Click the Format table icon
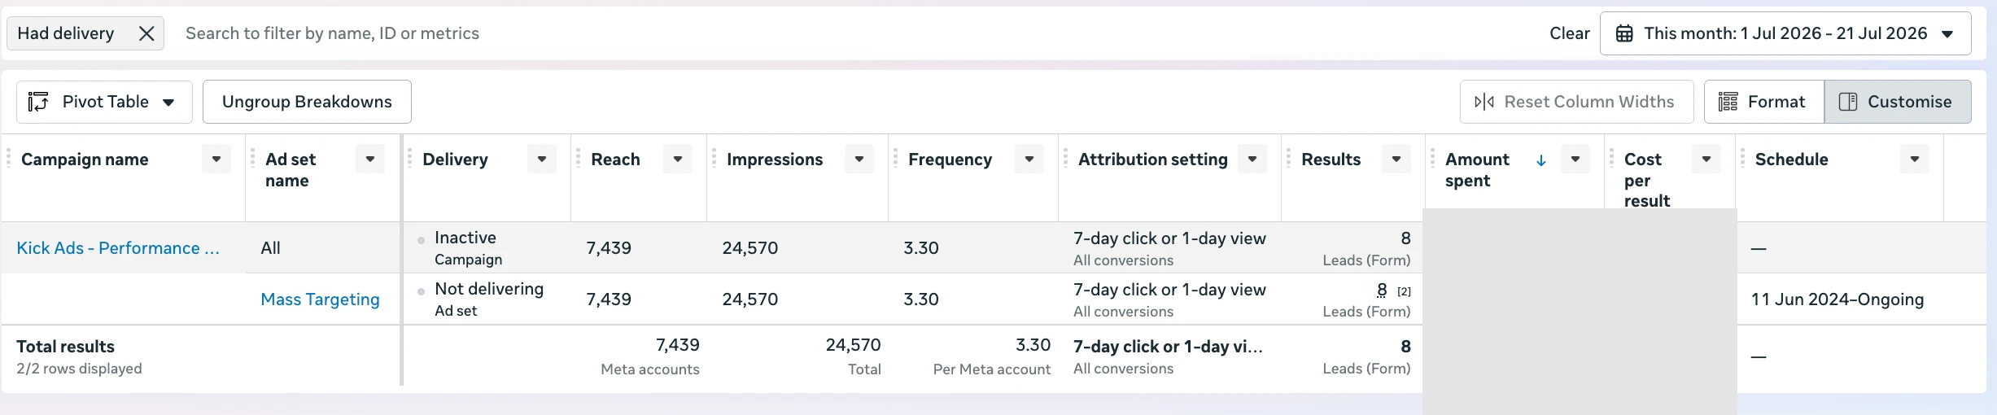This screenshot has height=415, width=1997. (x=1728, y=102)
